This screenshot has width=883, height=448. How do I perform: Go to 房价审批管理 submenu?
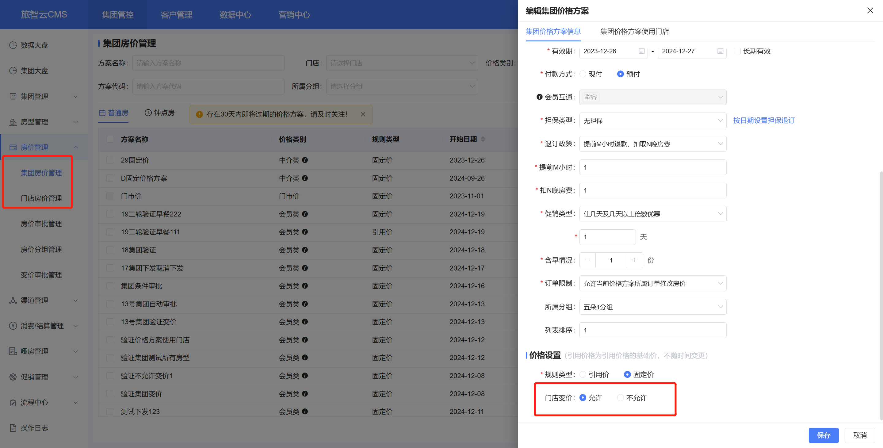41,224
